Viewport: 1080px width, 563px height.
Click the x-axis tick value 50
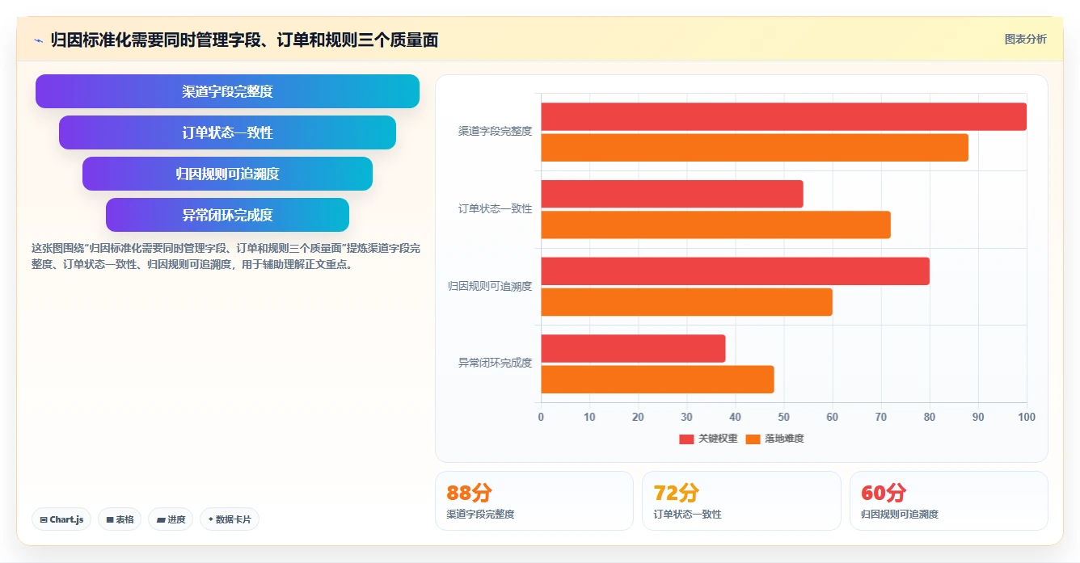pos(783,417)
